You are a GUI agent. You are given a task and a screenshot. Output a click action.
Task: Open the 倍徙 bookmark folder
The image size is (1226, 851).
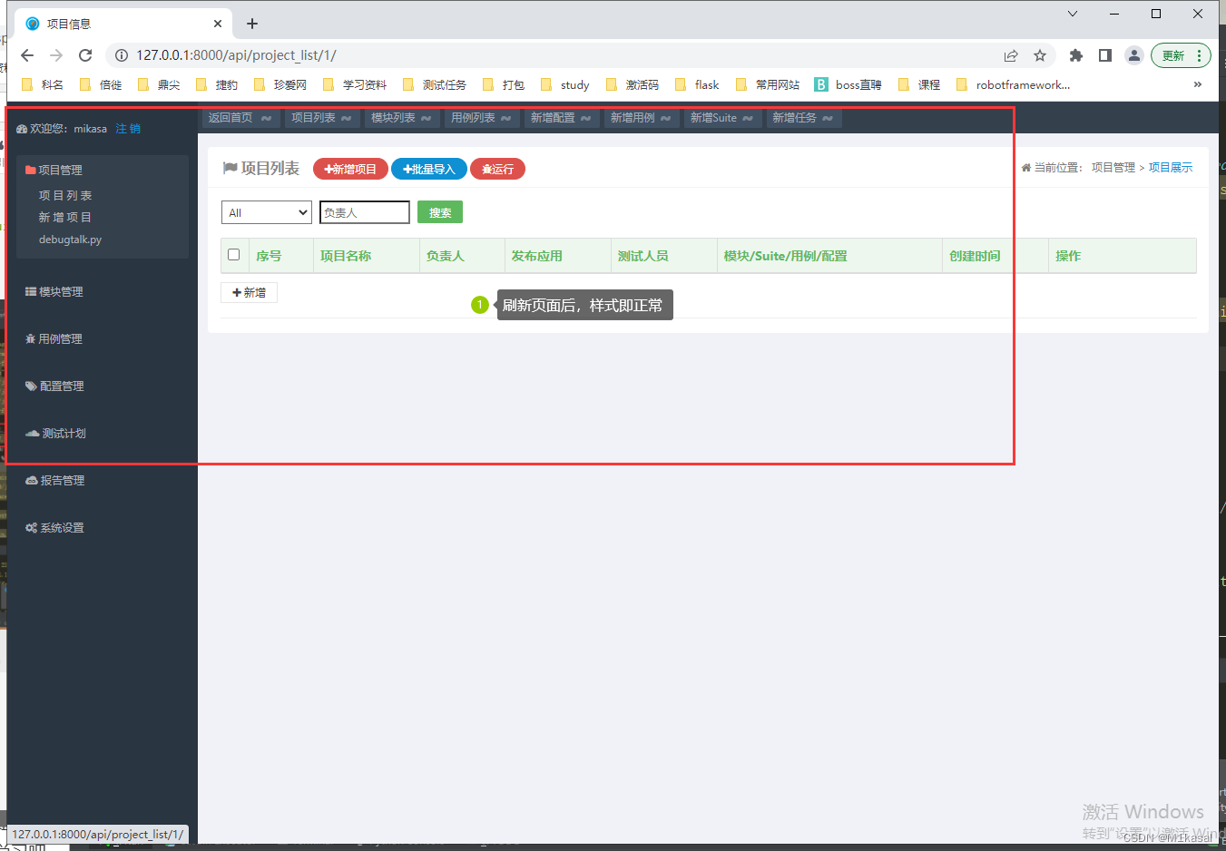[x=101, y=84]
